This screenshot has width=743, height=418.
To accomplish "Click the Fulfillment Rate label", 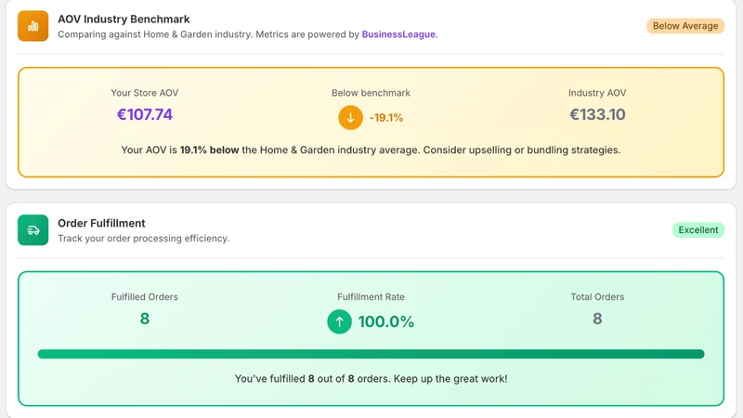I will pyautogui.click(x=371, y=297).
